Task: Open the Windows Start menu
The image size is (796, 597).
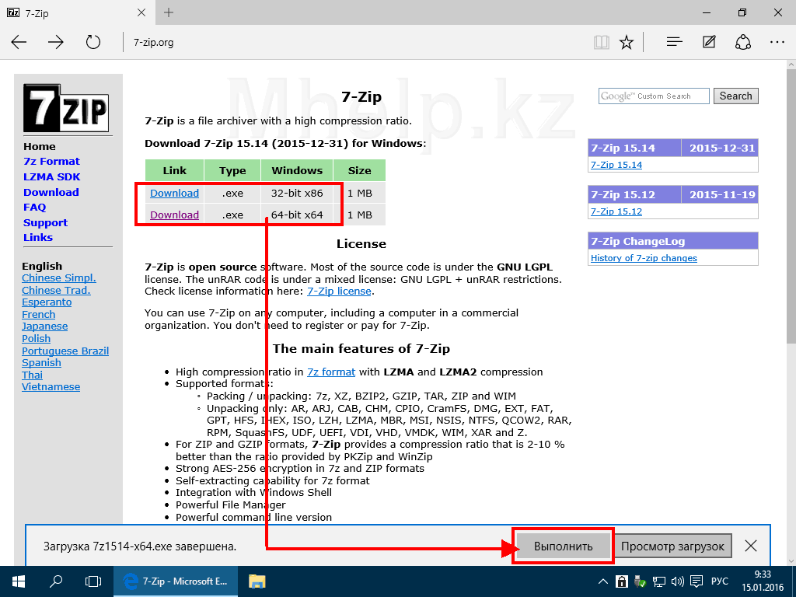Action: [19, 581]
